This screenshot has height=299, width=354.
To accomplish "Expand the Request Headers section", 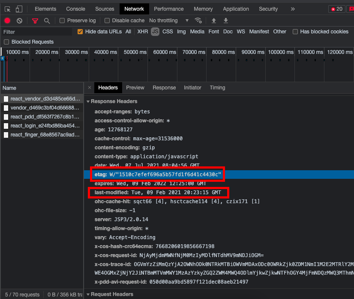I will (111, 294).
